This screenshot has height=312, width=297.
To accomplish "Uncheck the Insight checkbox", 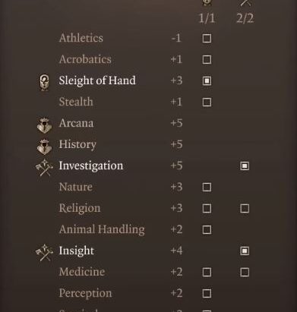I will (x=245, y=251).
